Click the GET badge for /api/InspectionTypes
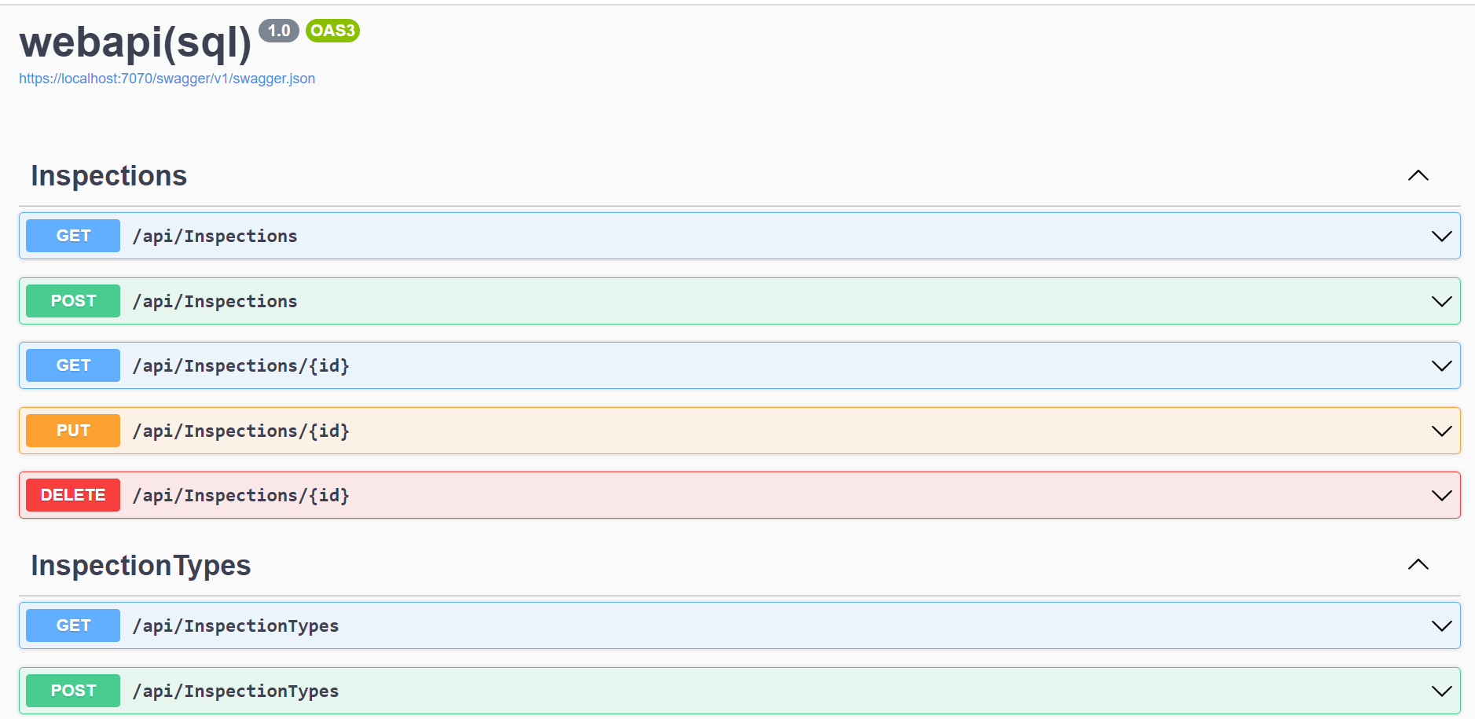This screenshot has width=1475, height=719. [x=72, y=625]
